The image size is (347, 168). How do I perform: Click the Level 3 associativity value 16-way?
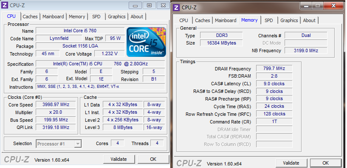point(154,128)
